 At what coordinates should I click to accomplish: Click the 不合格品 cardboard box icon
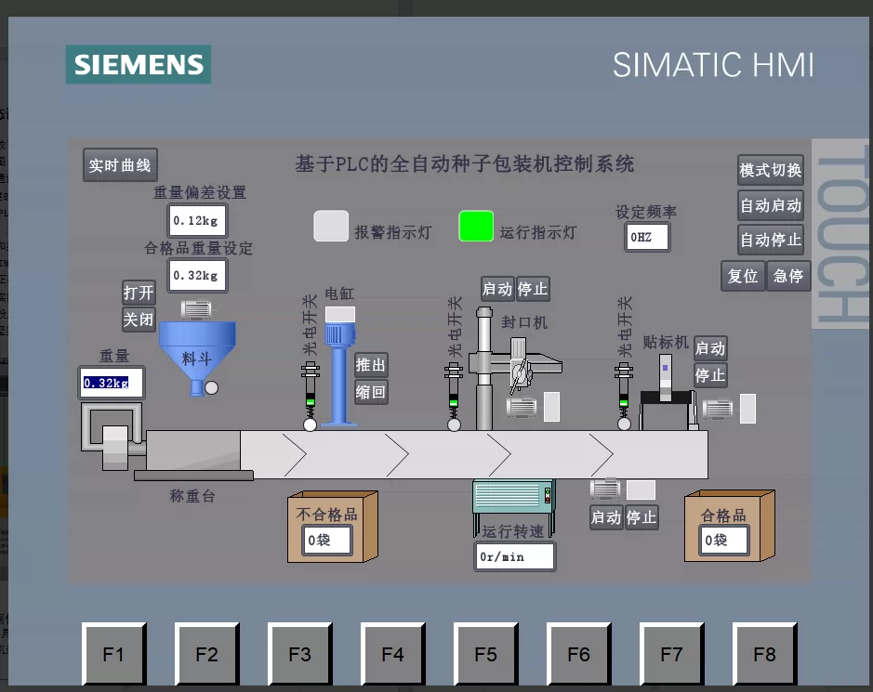[333, 527]
